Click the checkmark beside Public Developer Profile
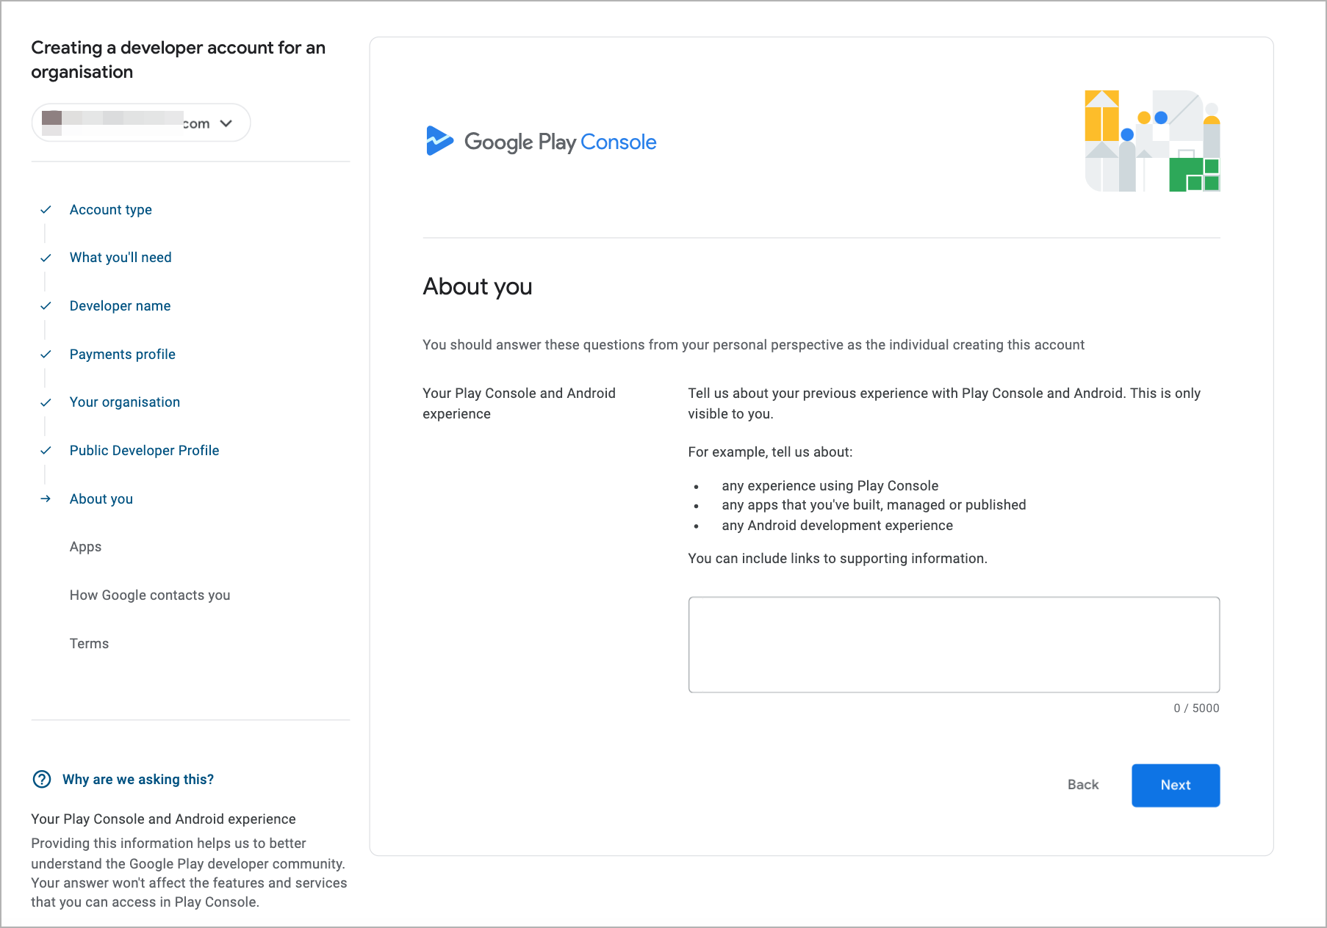Image resolution: width=1327 pixels, height=928 pixels. 46,451
